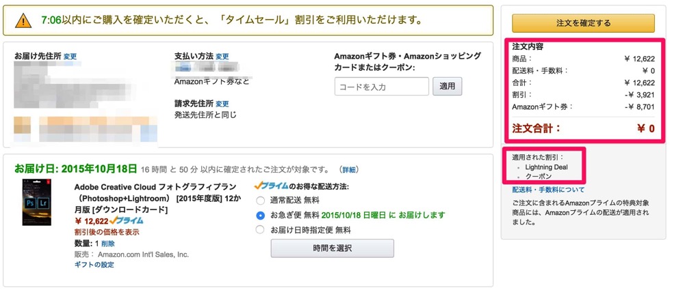Click the gift card code input field

pos(382,87)
